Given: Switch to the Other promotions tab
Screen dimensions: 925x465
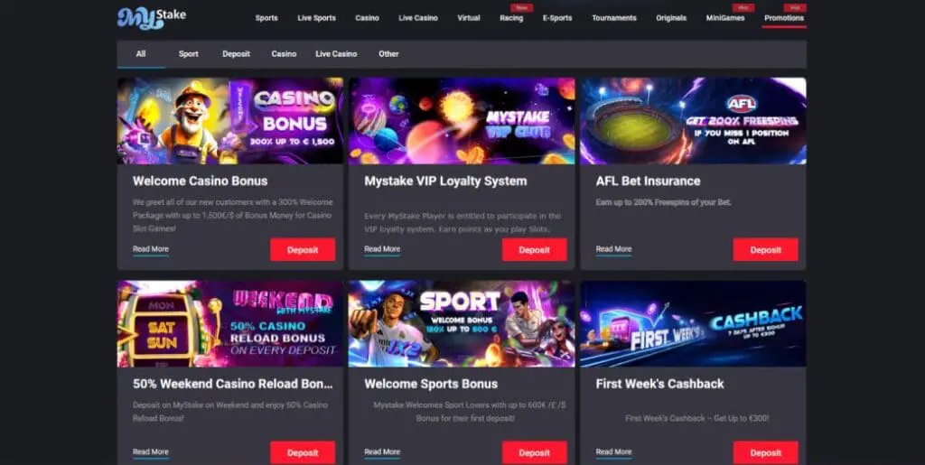Looking at the screenshot, I should point(388,53).
